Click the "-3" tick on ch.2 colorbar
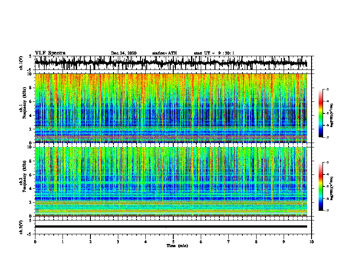 click(327, 163)
